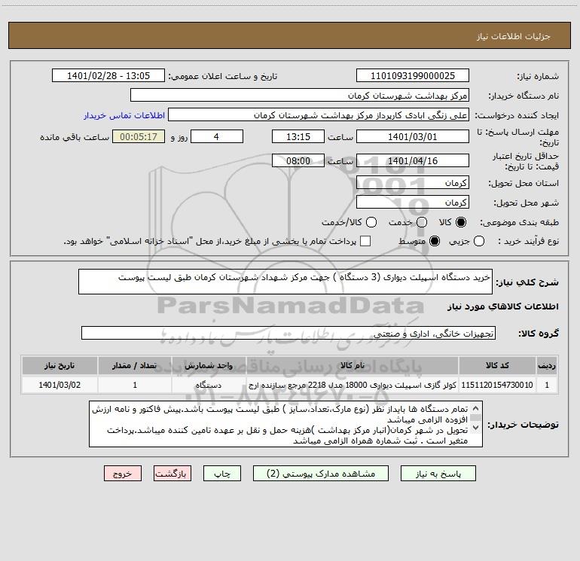
Task: Click the need date cell 1401/03/02
Action: 60,385
